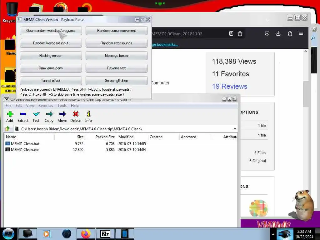The image size is (320, 240).
Task: Click the "12 800" size cell
Action: [78, 150]
